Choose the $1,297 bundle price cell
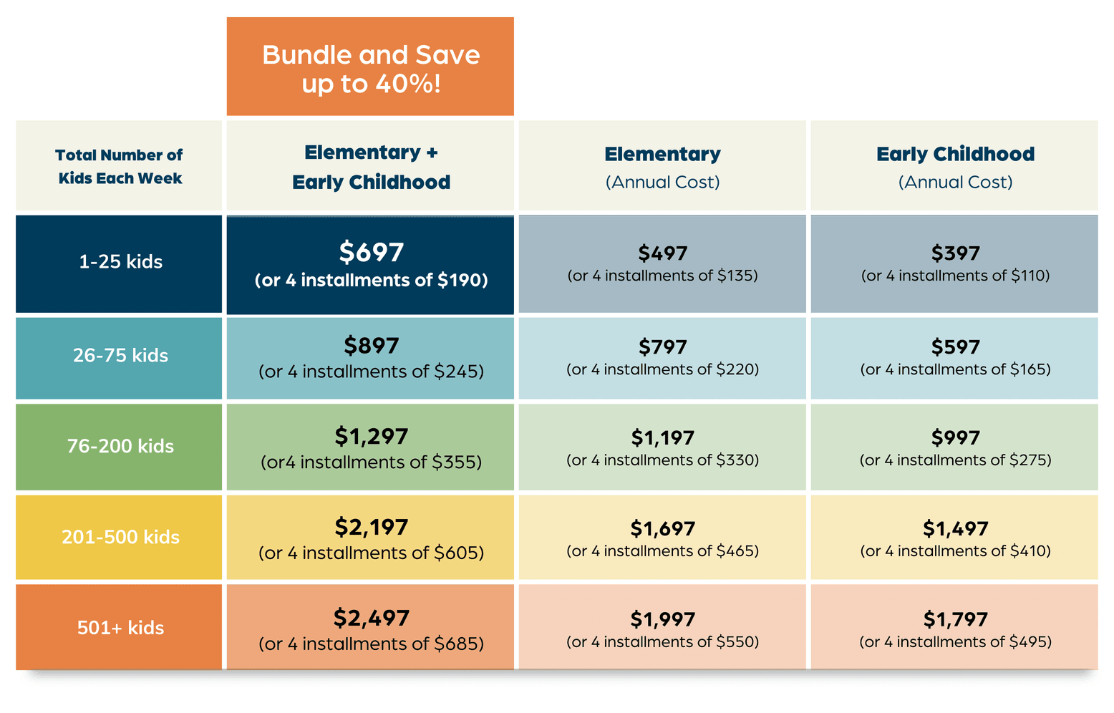This screenshot has height=713, width=1114. point(370,447)
